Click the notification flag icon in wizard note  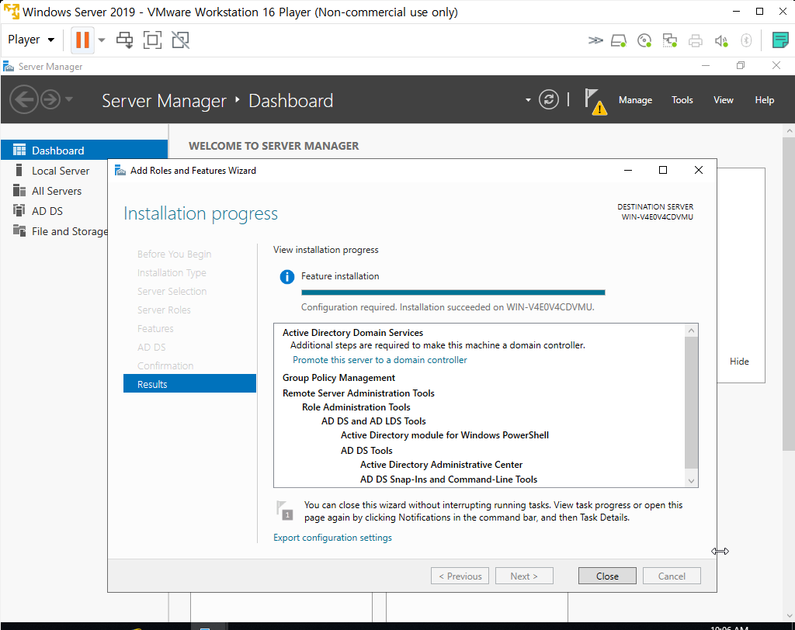click(x=284, y=511)
